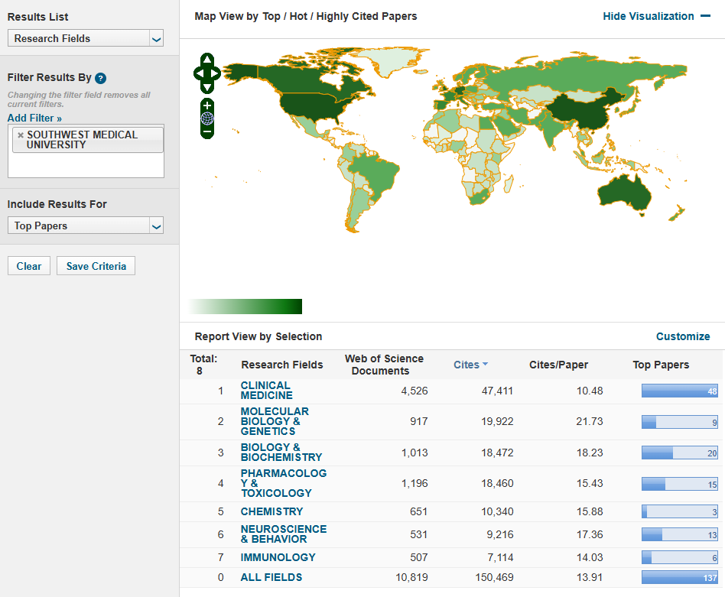Image resolution: width=725 pixels, height=597 pixels.
Task: Zoom out on the map
Action: point(207,132)
